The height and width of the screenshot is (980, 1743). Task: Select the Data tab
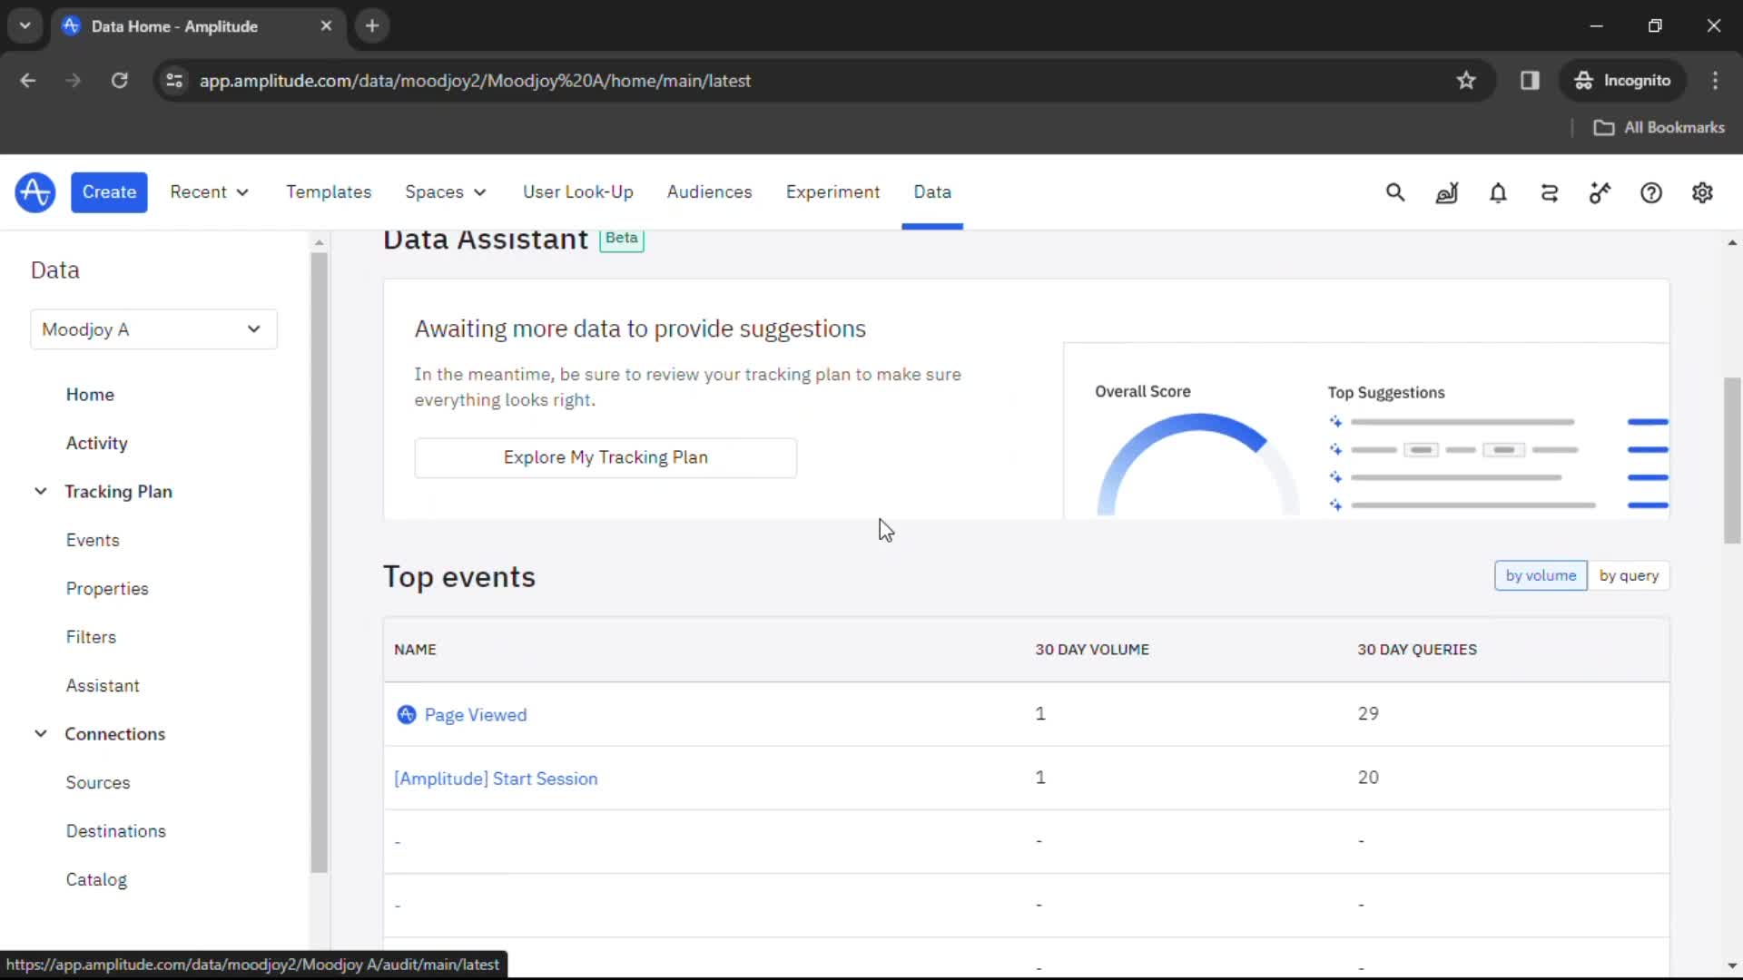point(932,192)
